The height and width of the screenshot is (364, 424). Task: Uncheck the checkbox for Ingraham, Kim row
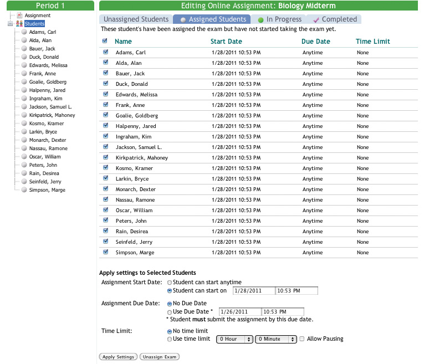(x=105, y=136)
